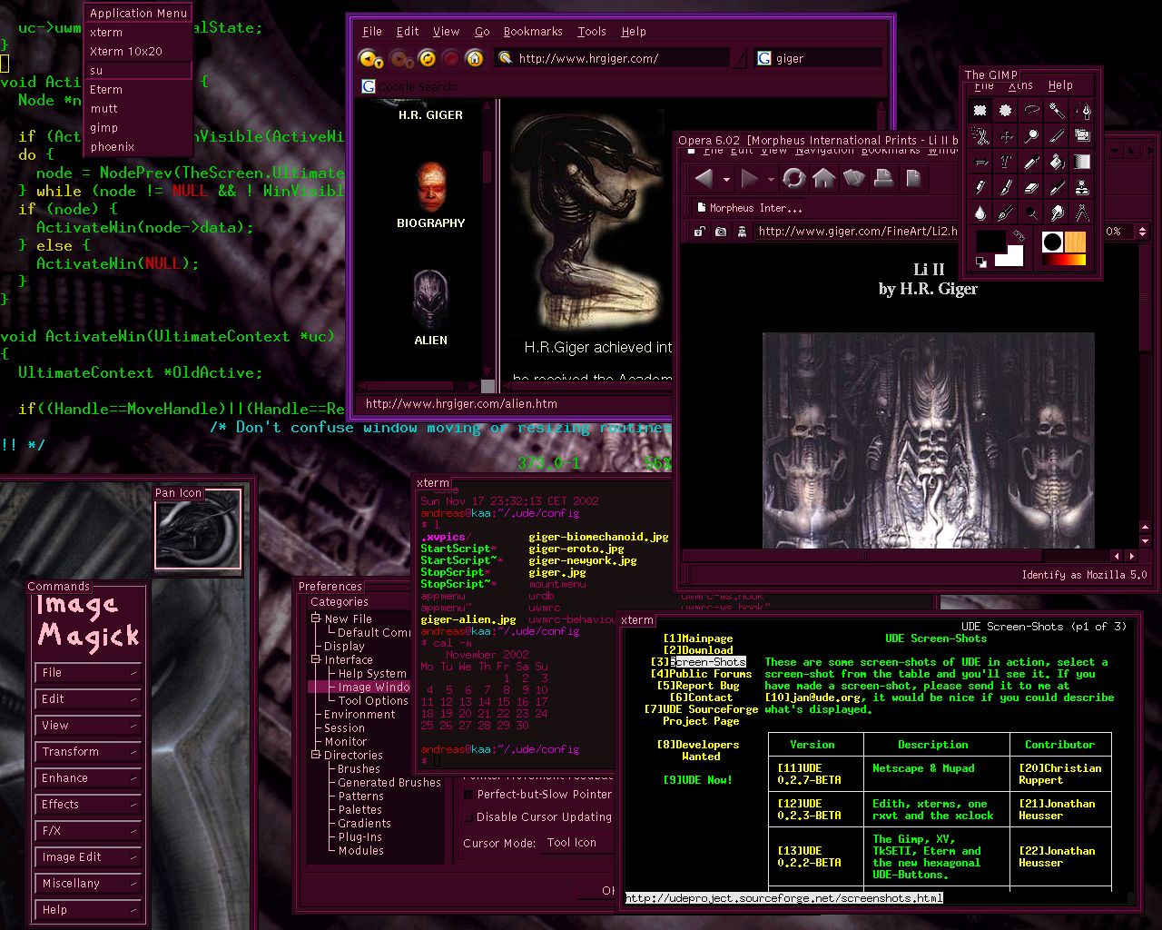
Task: Click Opera home icon
Action: point(824,178)
